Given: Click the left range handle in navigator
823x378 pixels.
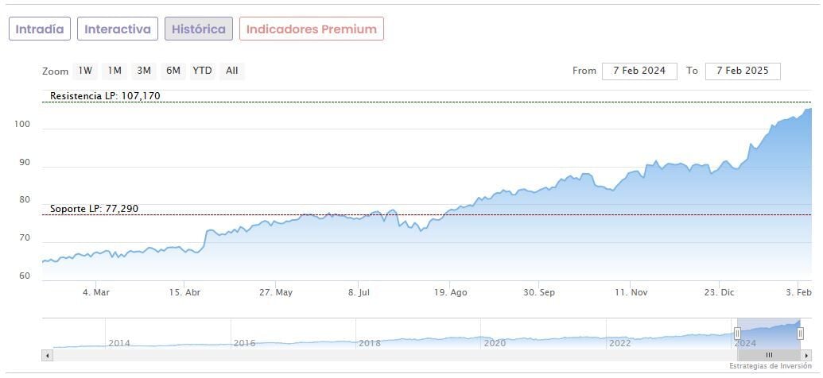Looking at the screenshot, I should (737, 334).
